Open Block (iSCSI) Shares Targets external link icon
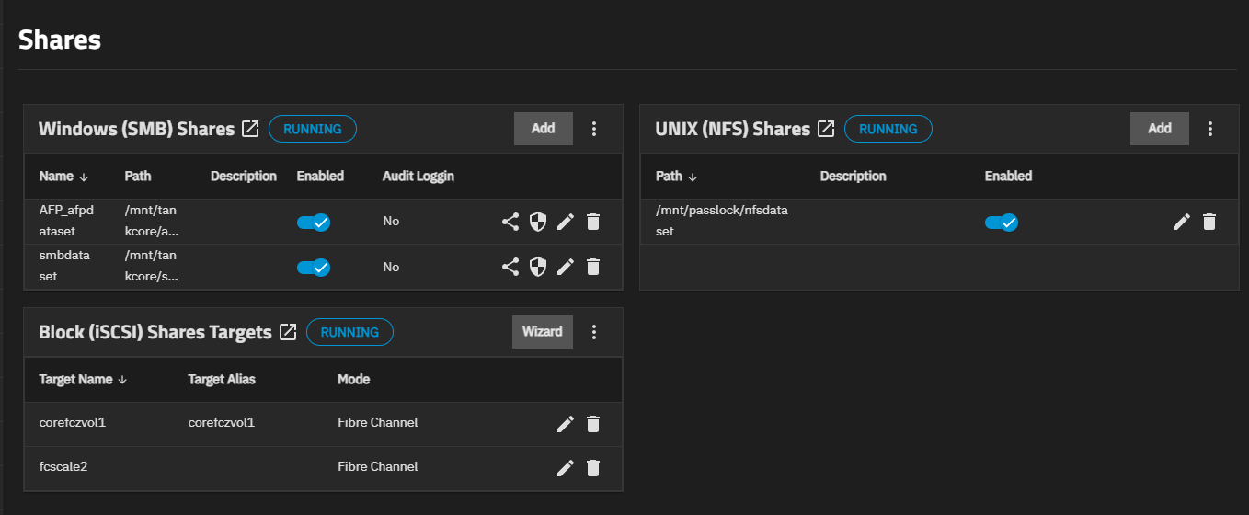1249x515 pixels. pyautogui.click(x=288, y=332)
